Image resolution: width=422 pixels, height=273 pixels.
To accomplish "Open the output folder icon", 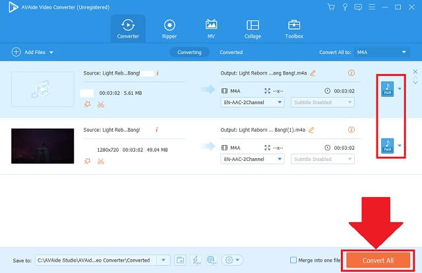I will tap(180, 260).
